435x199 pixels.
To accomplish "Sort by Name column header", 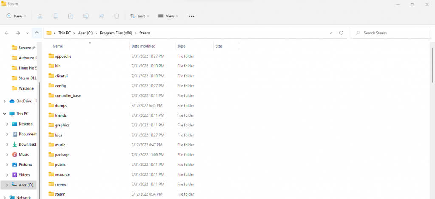I will [x=58, y=46].
